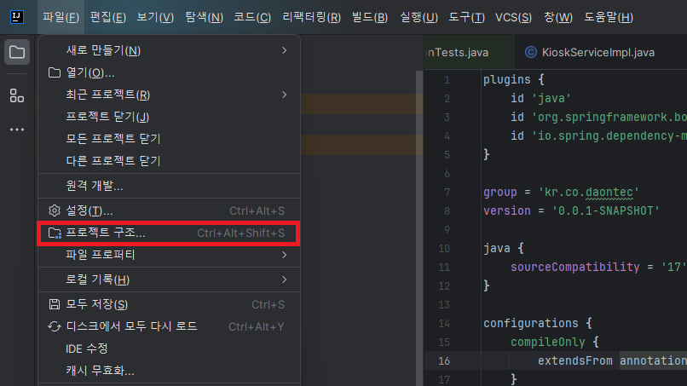Viewport: 687px width, 386px height.
Task: Choose 캐시 무효화... menu entry
Action: (169, 371)
